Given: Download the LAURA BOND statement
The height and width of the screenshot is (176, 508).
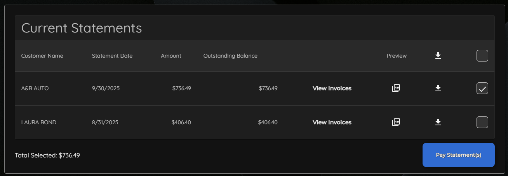Looking at the screenshot, I should (438, 122).
